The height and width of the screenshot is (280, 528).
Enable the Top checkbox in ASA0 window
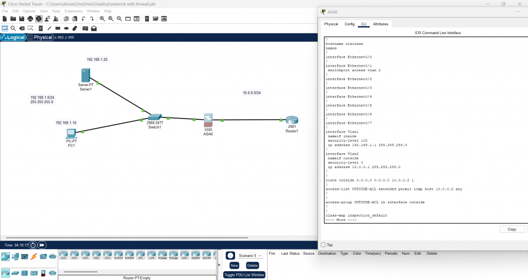[x=323, y=245]
